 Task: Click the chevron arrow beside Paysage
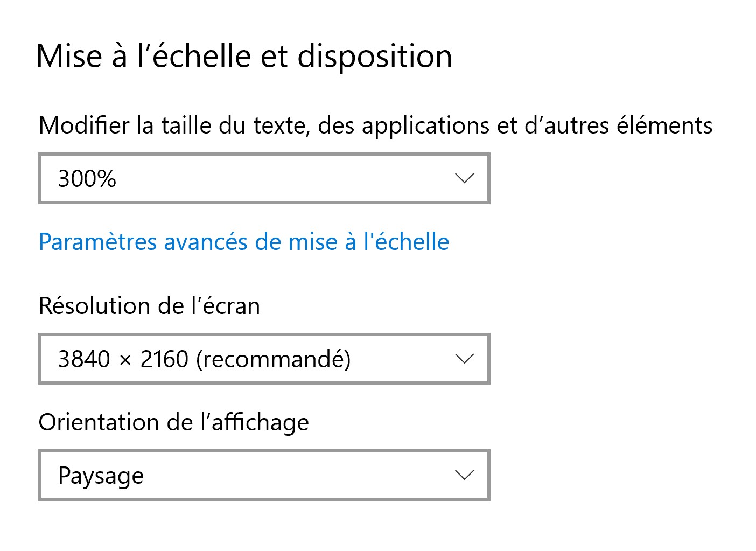(464, 475)
